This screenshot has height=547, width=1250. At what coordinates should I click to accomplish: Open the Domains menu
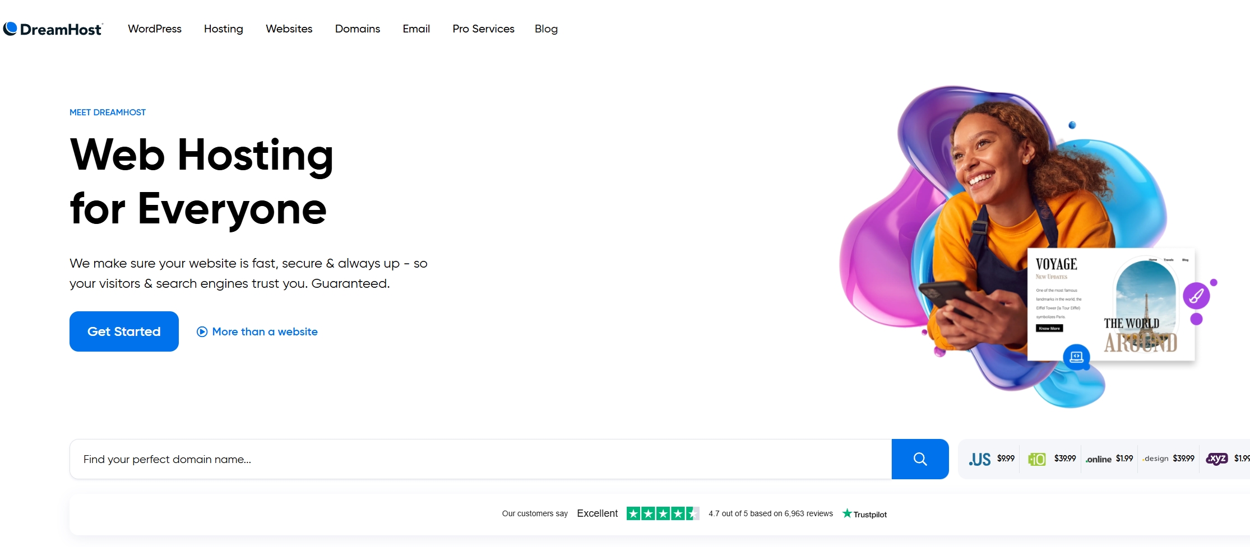(358, 29)
